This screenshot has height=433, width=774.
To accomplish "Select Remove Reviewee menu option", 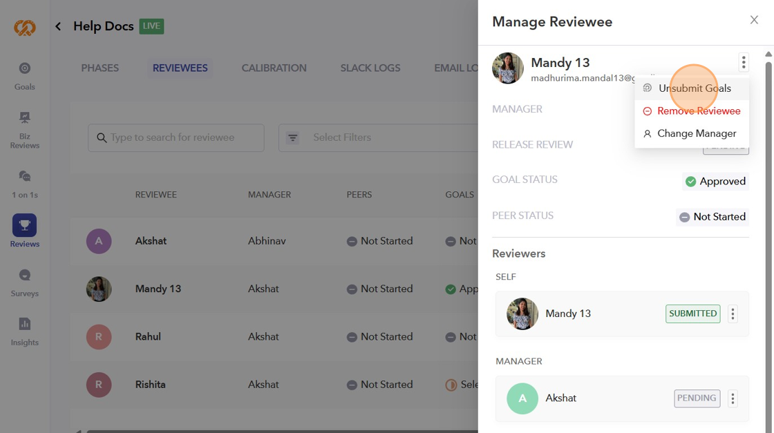I will point(698,111).
